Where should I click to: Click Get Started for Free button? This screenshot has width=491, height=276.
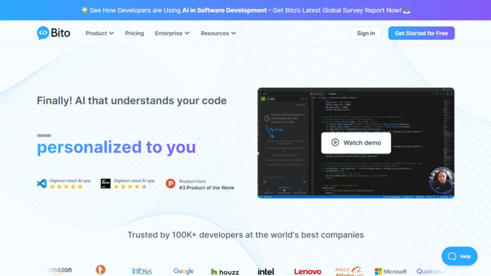421,33
